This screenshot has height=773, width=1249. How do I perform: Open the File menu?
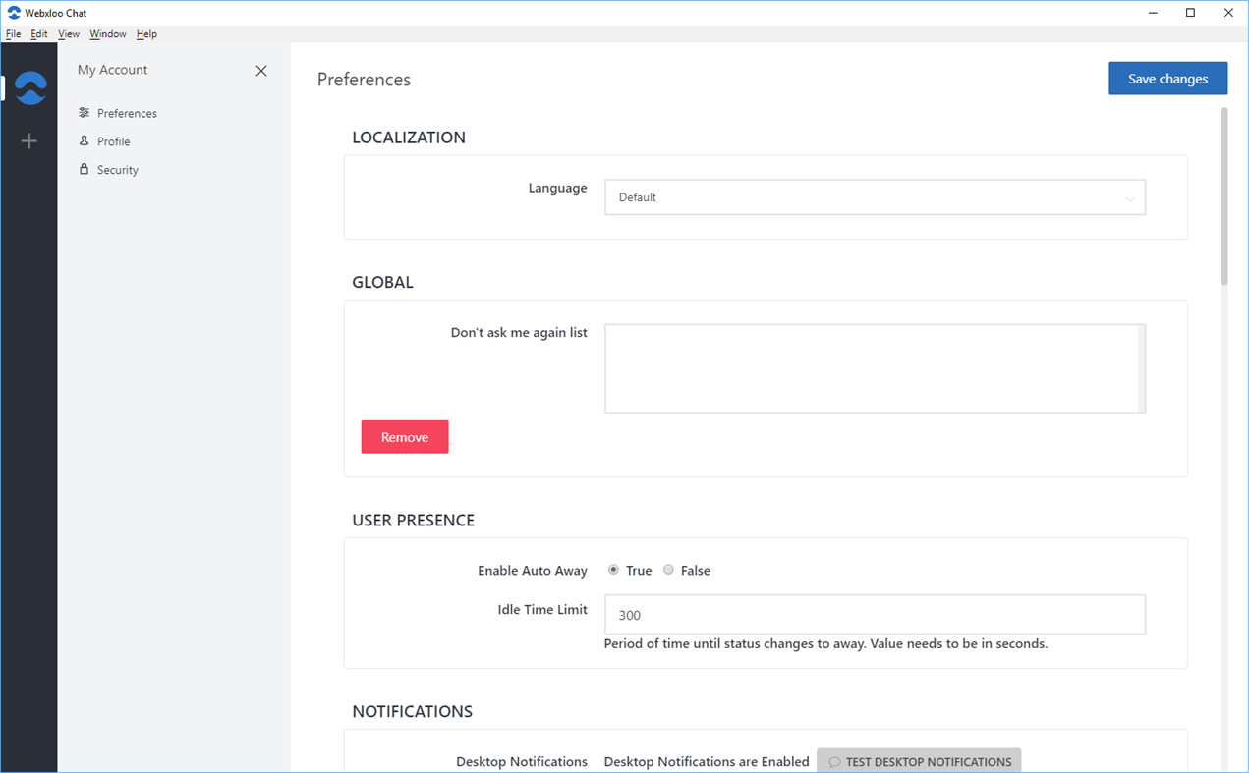pos(13,34)
